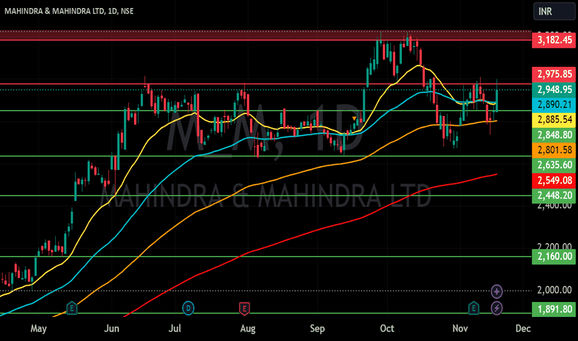The width and height of the screenshot is (578, 341).
Task: Click the MAHINDRA & MAHINDRA LTD symbol title
Action: (69, 11)
